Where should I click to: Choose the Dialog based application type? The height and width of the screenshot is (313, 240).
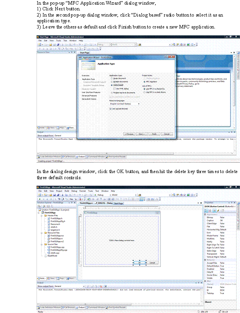tap(112, 85)
